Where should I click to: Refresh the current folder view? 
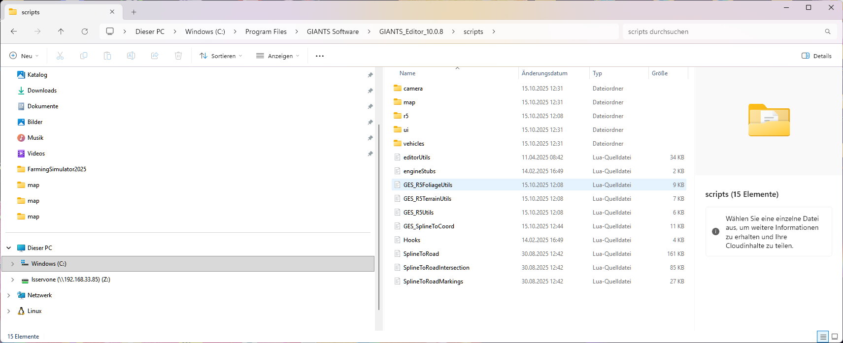tap(85, 31)
